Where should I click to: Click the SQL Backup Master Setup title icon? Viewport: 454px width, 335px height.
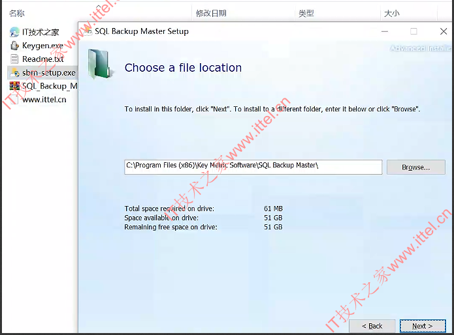(x=87, y=31)
